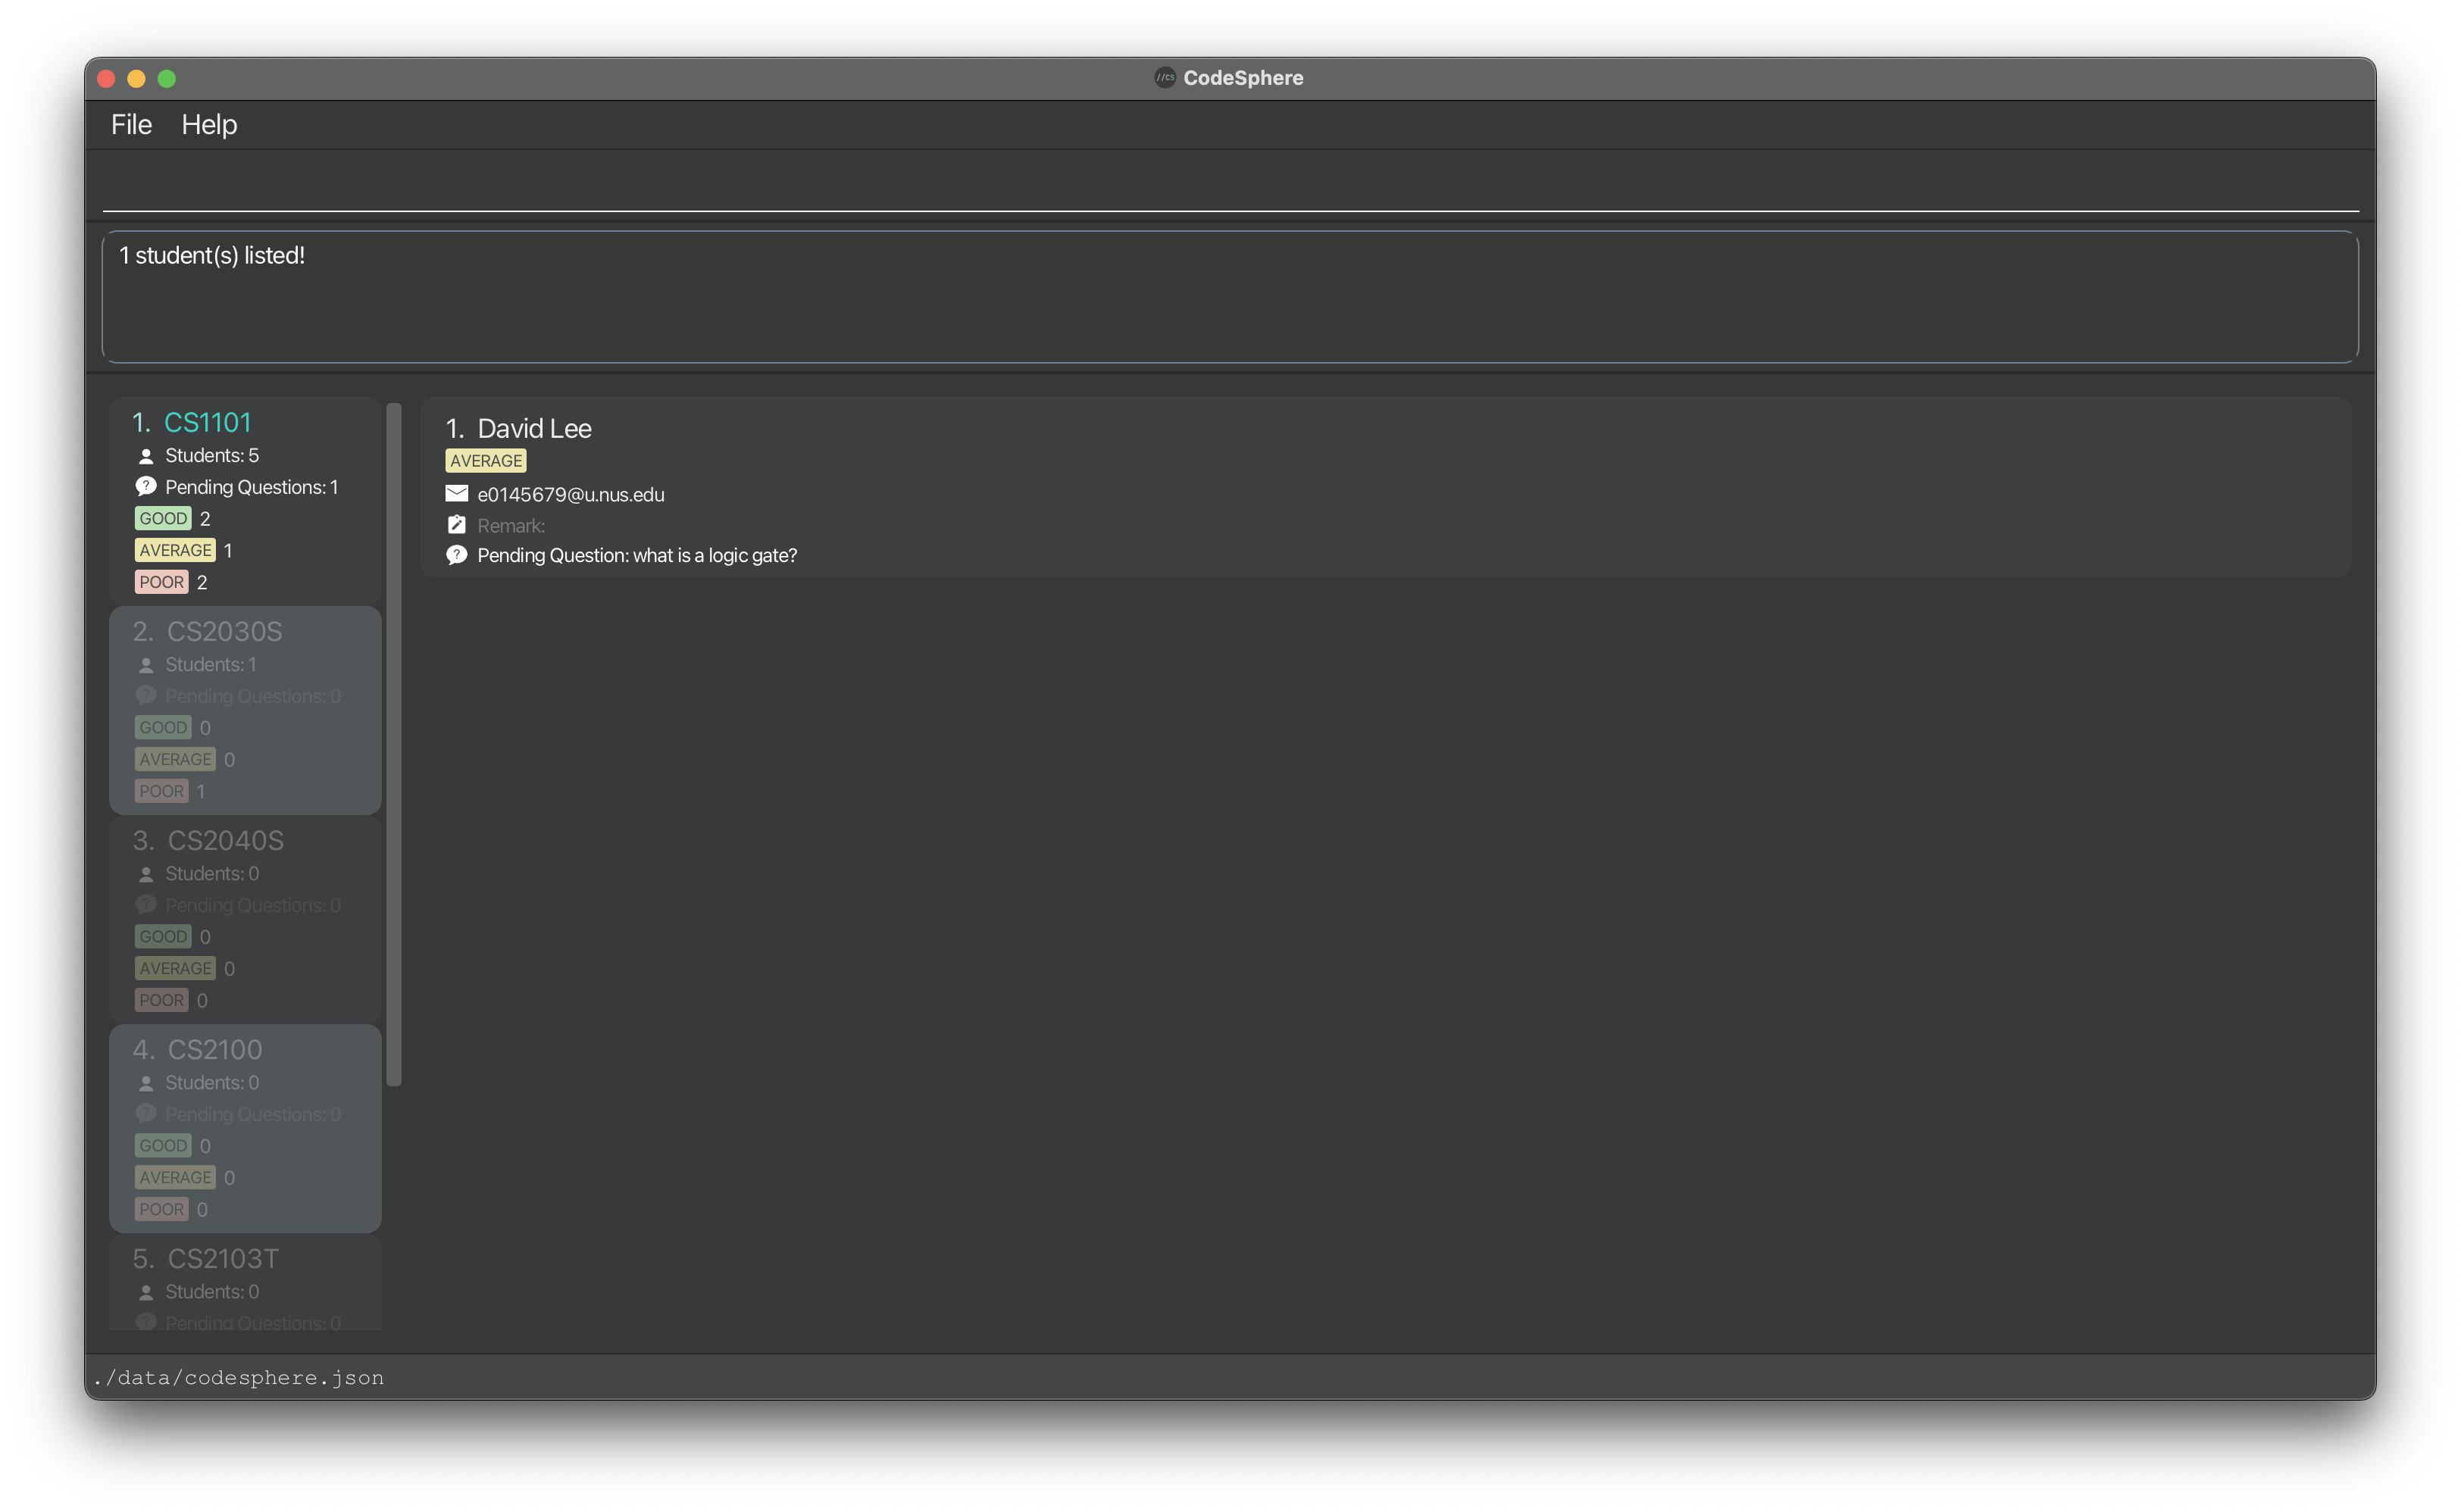Click the CS2030S students person icon
Viewport: 2461px width, 1512px height.
146,665
